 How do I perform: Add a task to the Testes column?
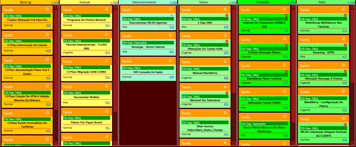point(233,2)
